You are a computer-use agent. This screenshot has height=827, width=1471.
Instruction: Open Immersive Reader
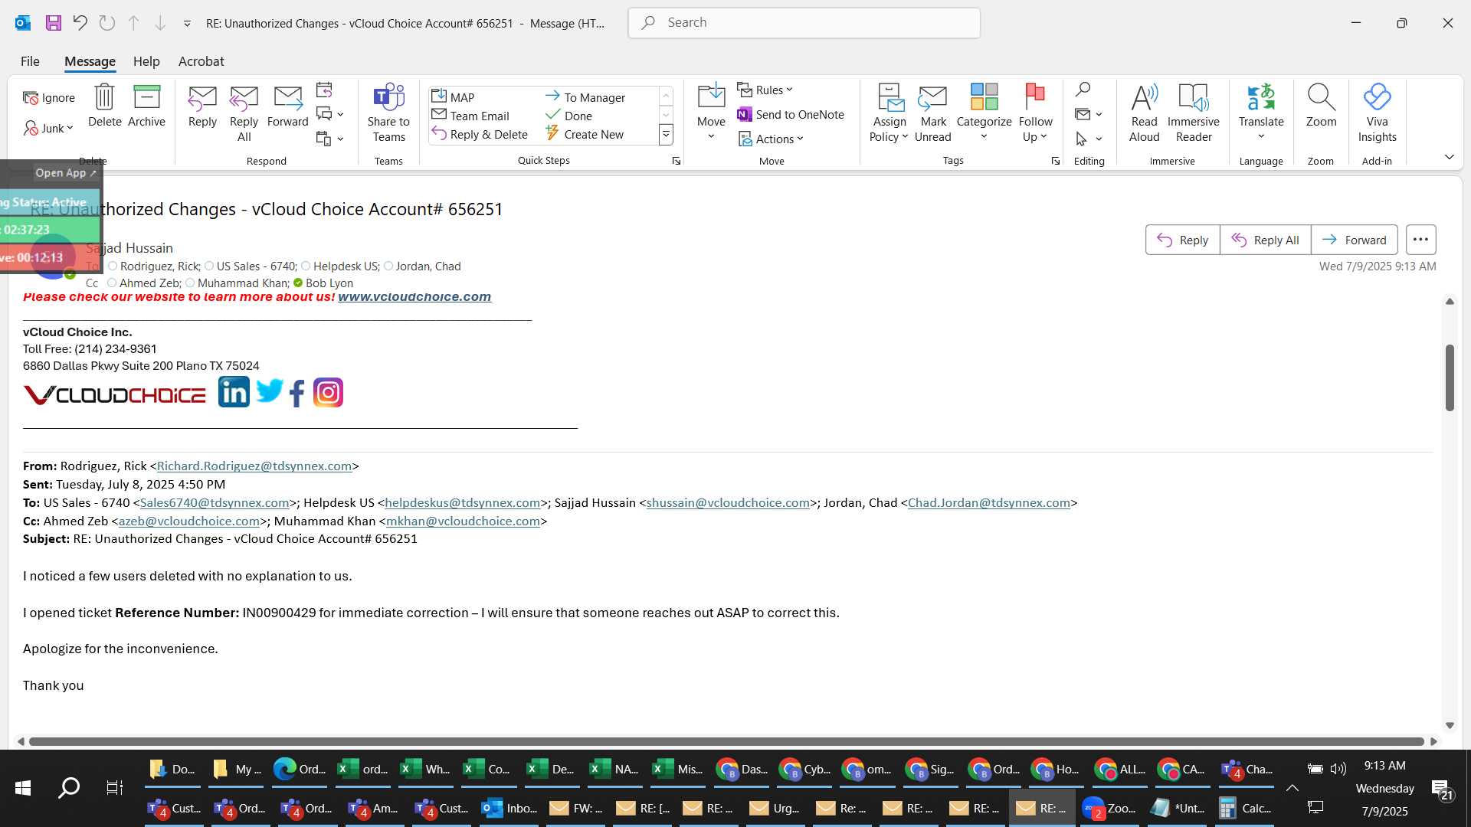pos(1194,113)
